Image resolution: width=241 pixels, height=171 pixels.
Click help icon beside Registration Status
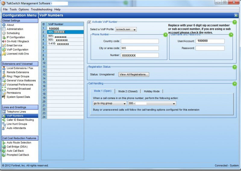click(234, 67)
